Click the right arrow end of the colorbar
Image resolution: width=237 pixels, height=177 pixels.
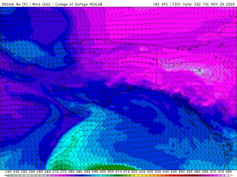tap(231, 176)
